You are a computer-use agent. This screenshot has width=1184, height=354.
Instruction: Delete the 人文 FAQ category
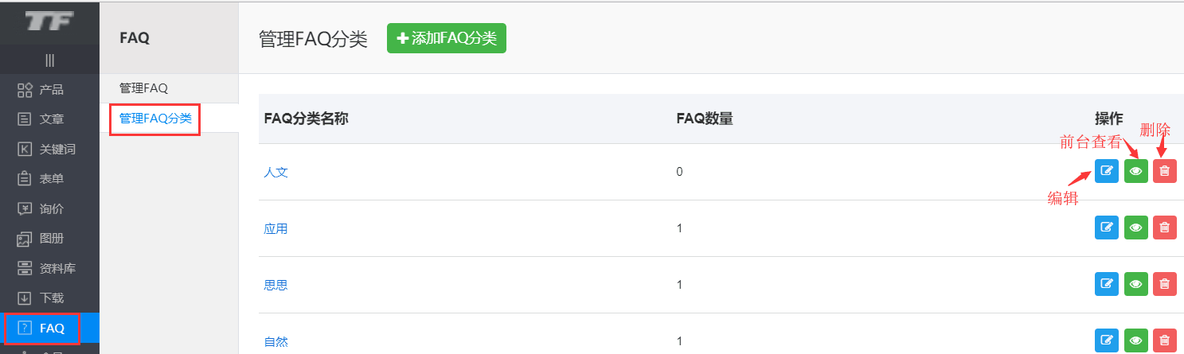click(1164, 171)
